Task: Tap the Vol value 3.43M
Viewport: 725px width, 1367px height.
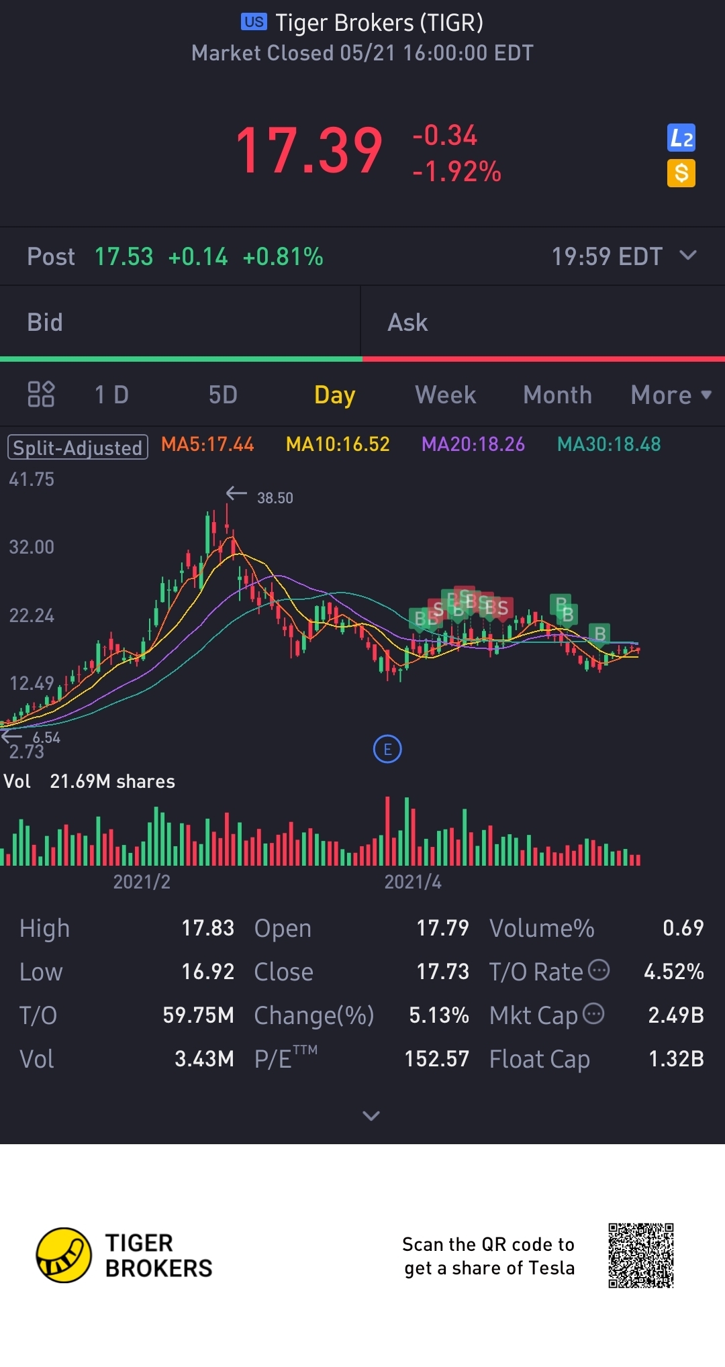Action: coord(205,1059)
